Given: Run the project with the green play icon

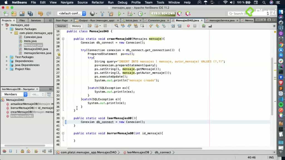Looking at the screenshot, I should (x=119, y=14).
